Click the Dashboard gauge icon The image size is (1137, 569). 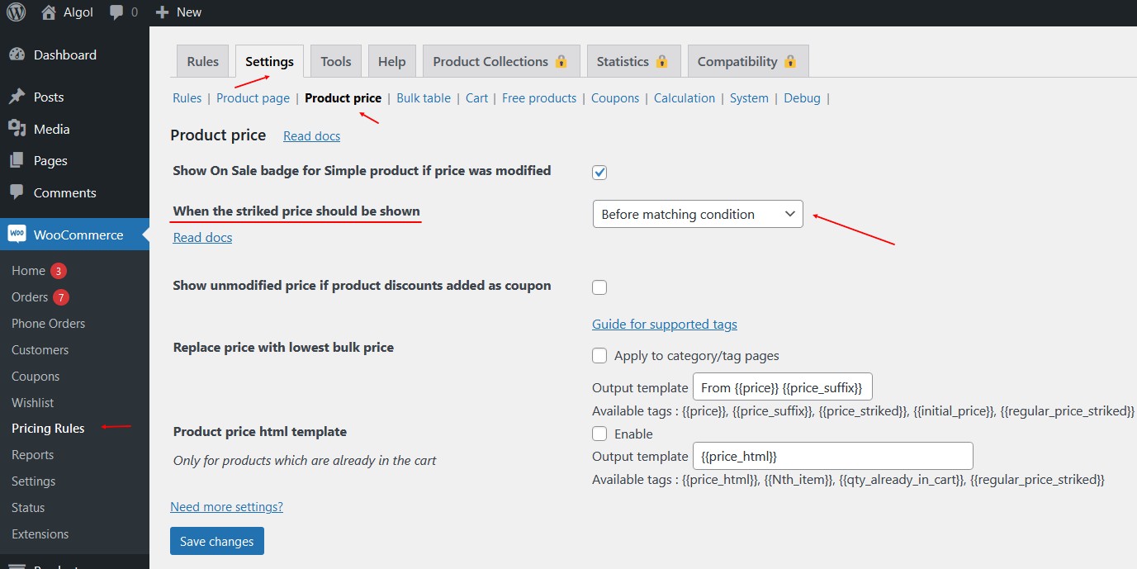point(17,55)
